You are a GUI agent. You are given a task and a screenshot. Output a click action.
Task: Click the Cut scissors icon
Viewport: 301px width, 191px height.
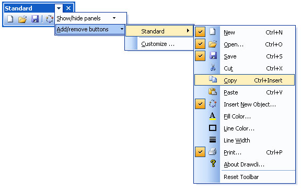213,67
